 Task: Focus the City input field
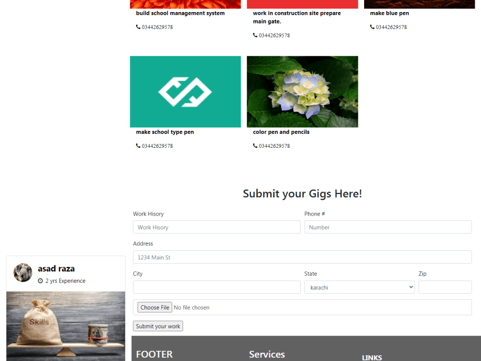click(216, 287)
